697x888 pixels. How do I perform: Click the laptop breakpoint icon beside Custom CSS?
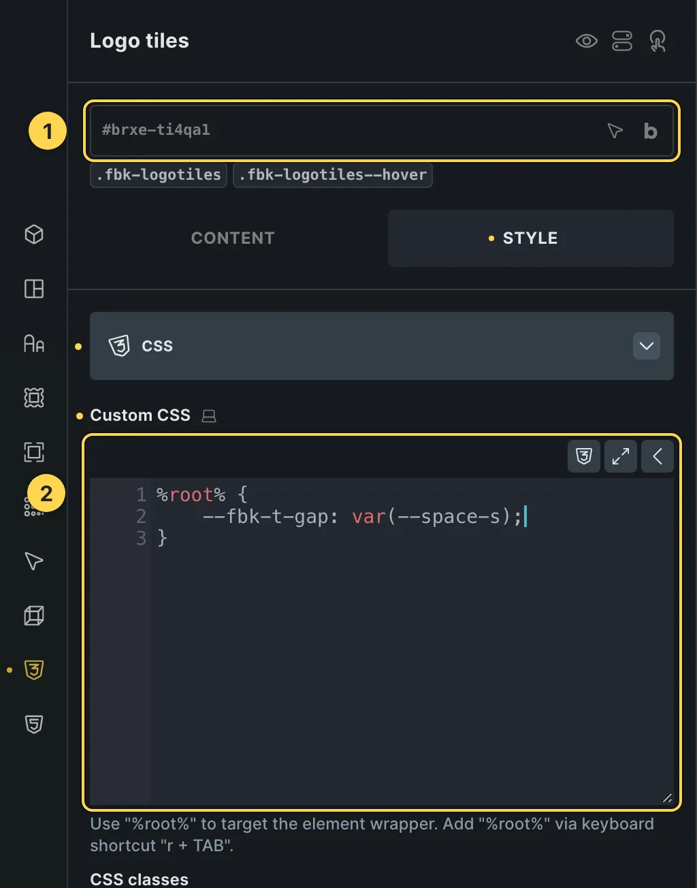click(209, 415)
